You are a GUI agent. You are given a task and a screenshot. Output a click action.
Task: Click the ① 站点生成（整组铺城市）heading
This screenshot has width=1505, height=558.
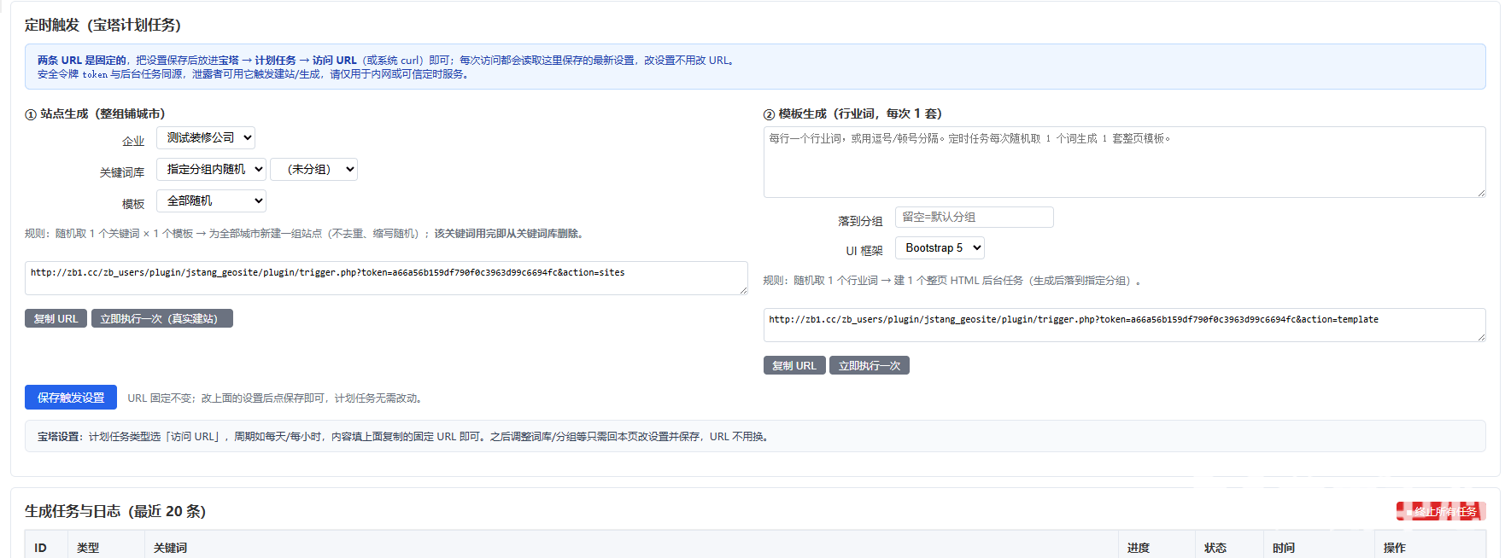tap(95, 113)
